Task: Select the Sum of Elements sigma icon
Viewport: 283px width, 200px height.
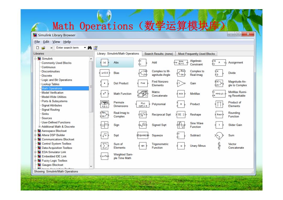Action: point(105,146)
